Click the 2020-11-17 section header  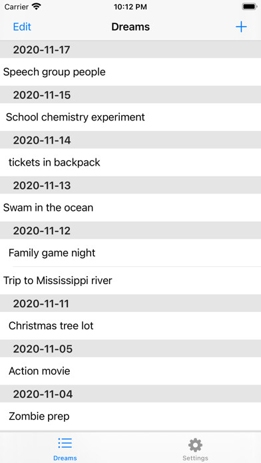[x=130, y=50]
